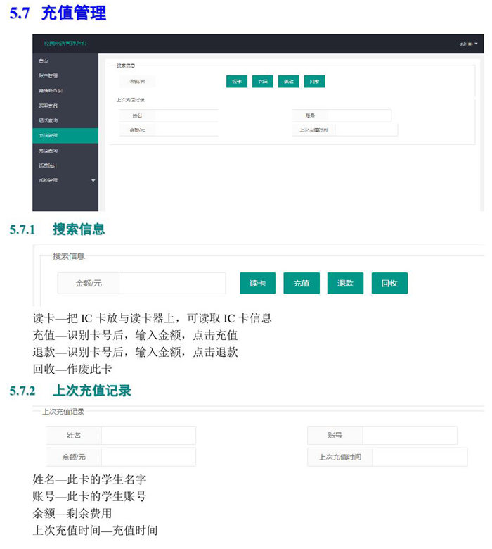492x549 pixels.
Task: Click the 姓名 field in section 5.7.2
Action: coord(148,435)
